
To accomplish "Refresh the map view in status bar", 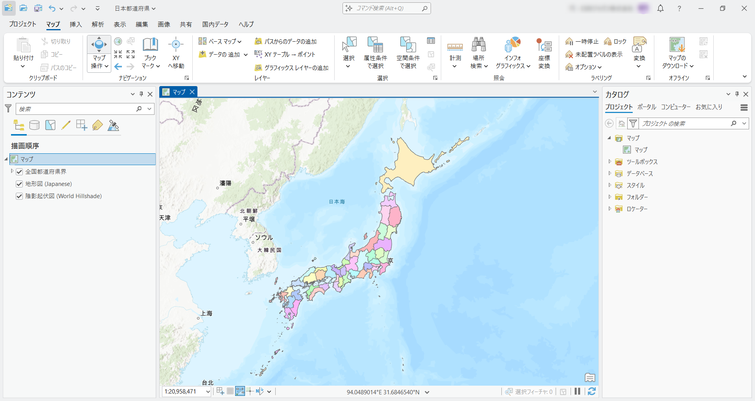I will [x=591, y=391].
